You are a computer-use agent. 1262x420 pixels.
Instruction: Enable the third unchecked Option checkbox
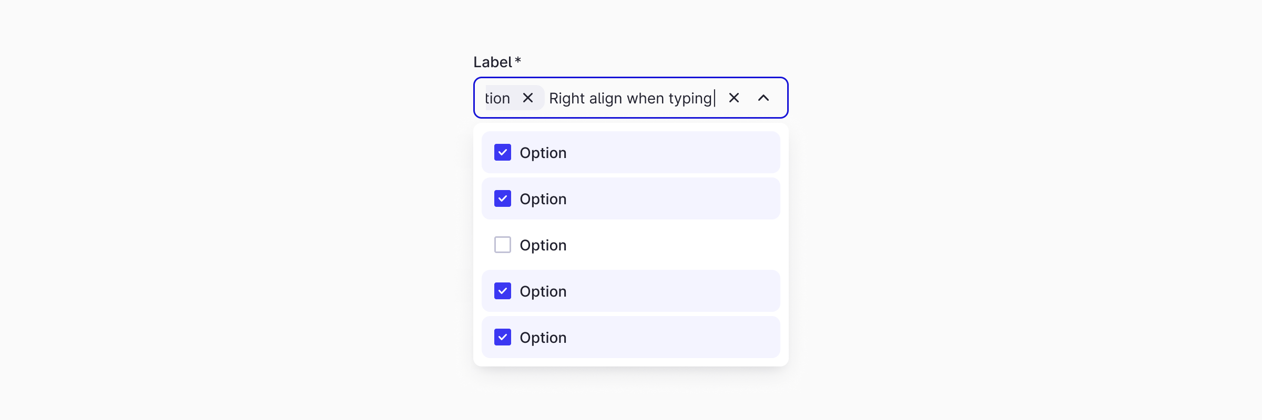[x=502, y=245]
